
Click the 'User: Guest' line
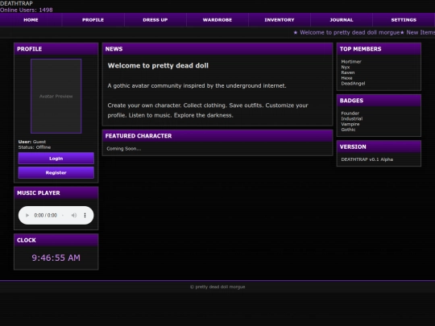click(x=32, y=142)
